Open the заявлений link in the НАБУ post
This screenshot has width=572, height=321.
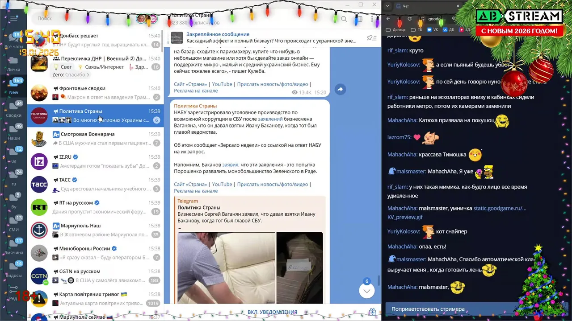270,119
